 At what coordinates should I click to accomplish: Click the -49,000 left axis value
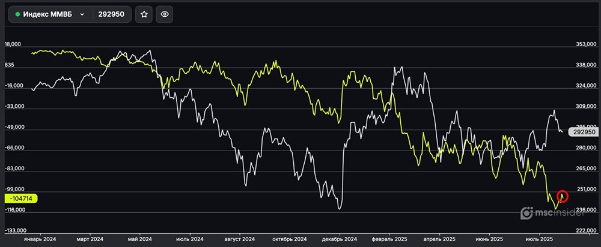tap(14, 127)
